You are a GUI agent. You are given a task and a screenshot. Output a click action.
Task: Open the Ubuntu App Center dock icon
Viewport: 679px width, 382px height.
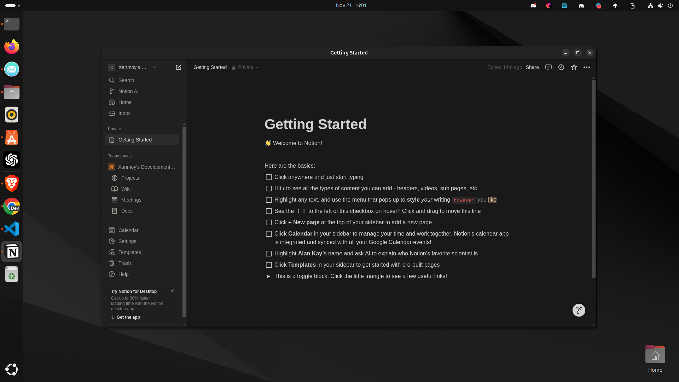(12, 138)
